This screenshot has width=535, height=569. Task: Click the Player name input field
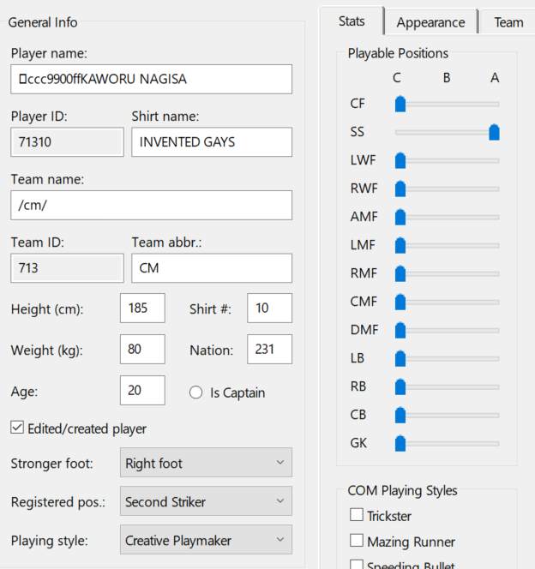(x=152, y=79)
